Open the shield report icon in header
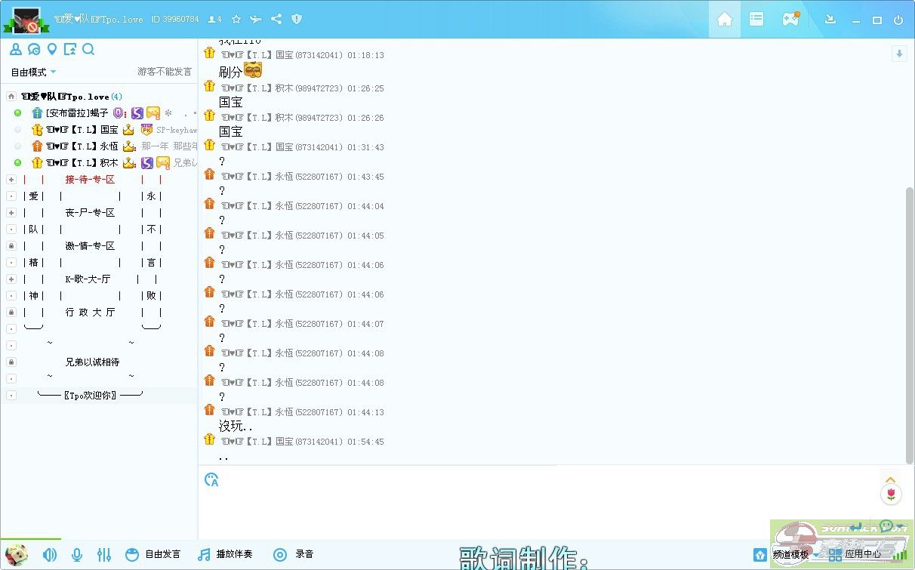915x570 pixels. (x=297, y=19)
